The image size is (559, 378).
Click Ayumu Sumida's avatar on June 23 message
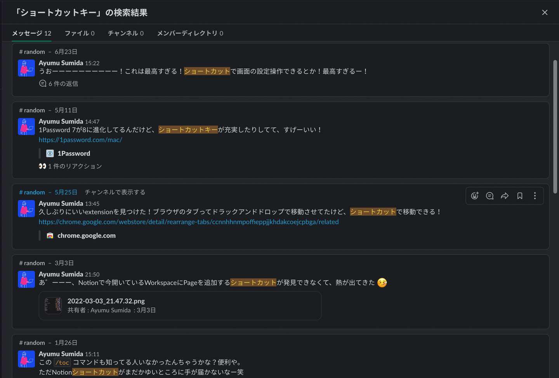point(26,68)
